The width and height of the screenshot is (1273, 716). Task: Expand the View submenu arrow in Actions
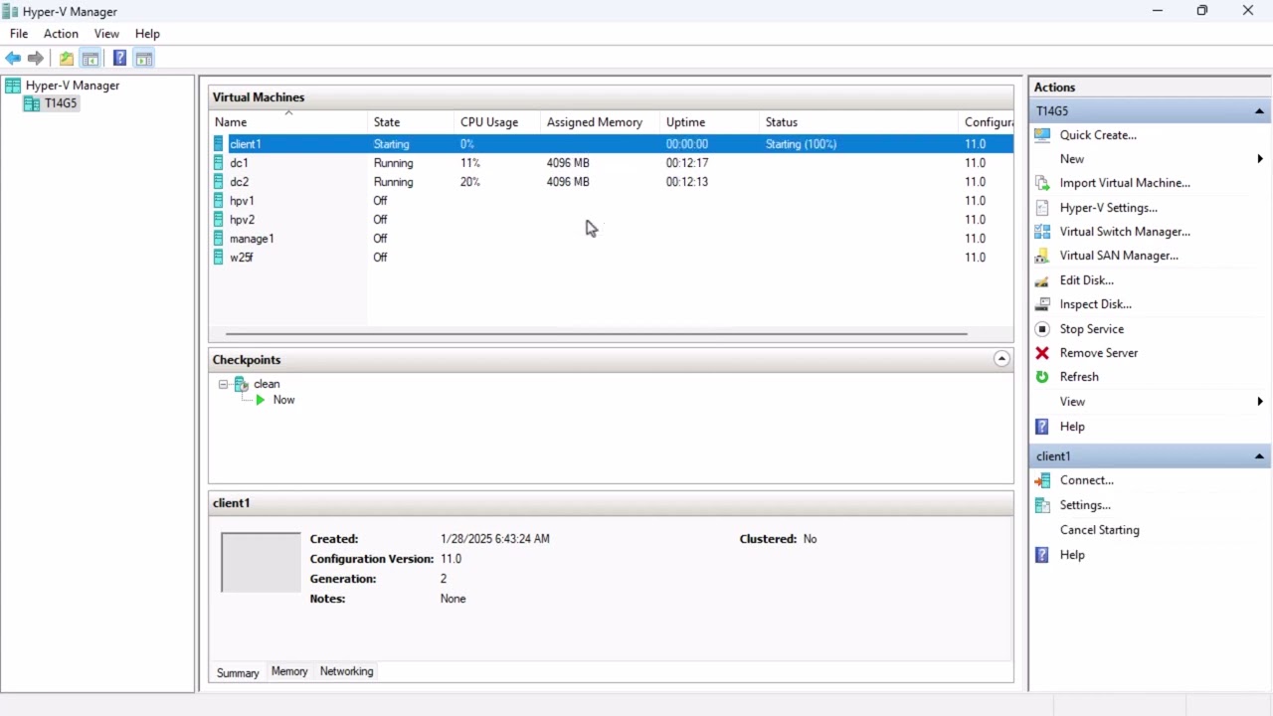point(1260,402)
